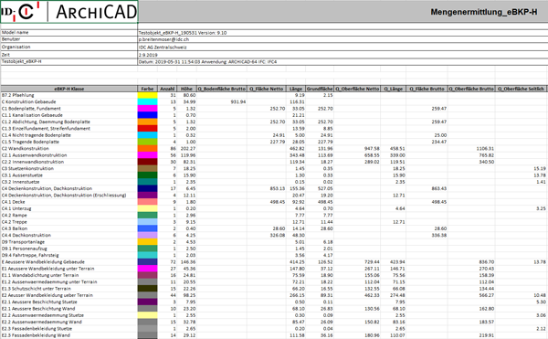
Task: Select the orange swatch for D9 Transportanlage
Action: [x=147, y=242]
